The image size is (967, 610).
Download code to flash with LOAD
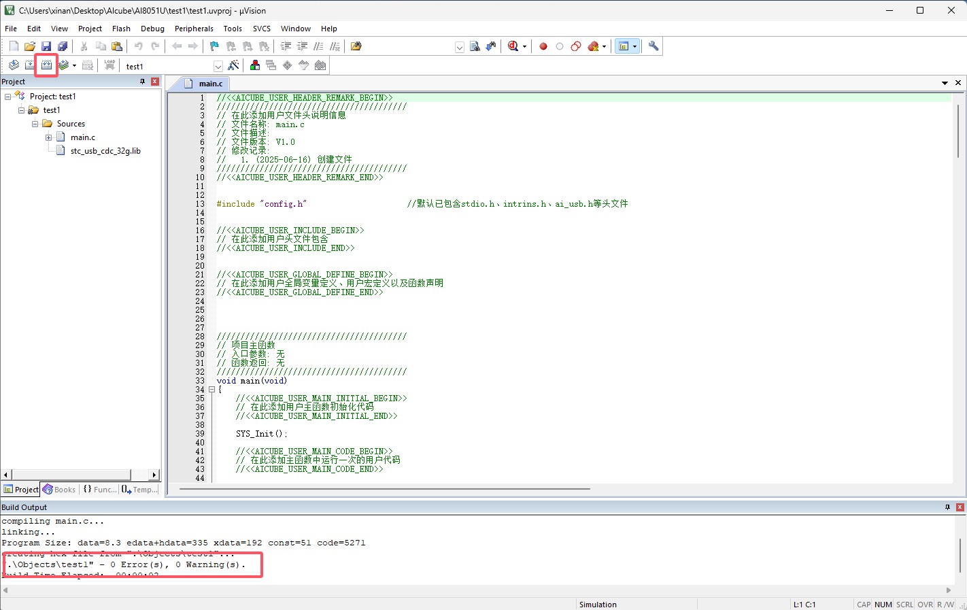pos(109,65)
